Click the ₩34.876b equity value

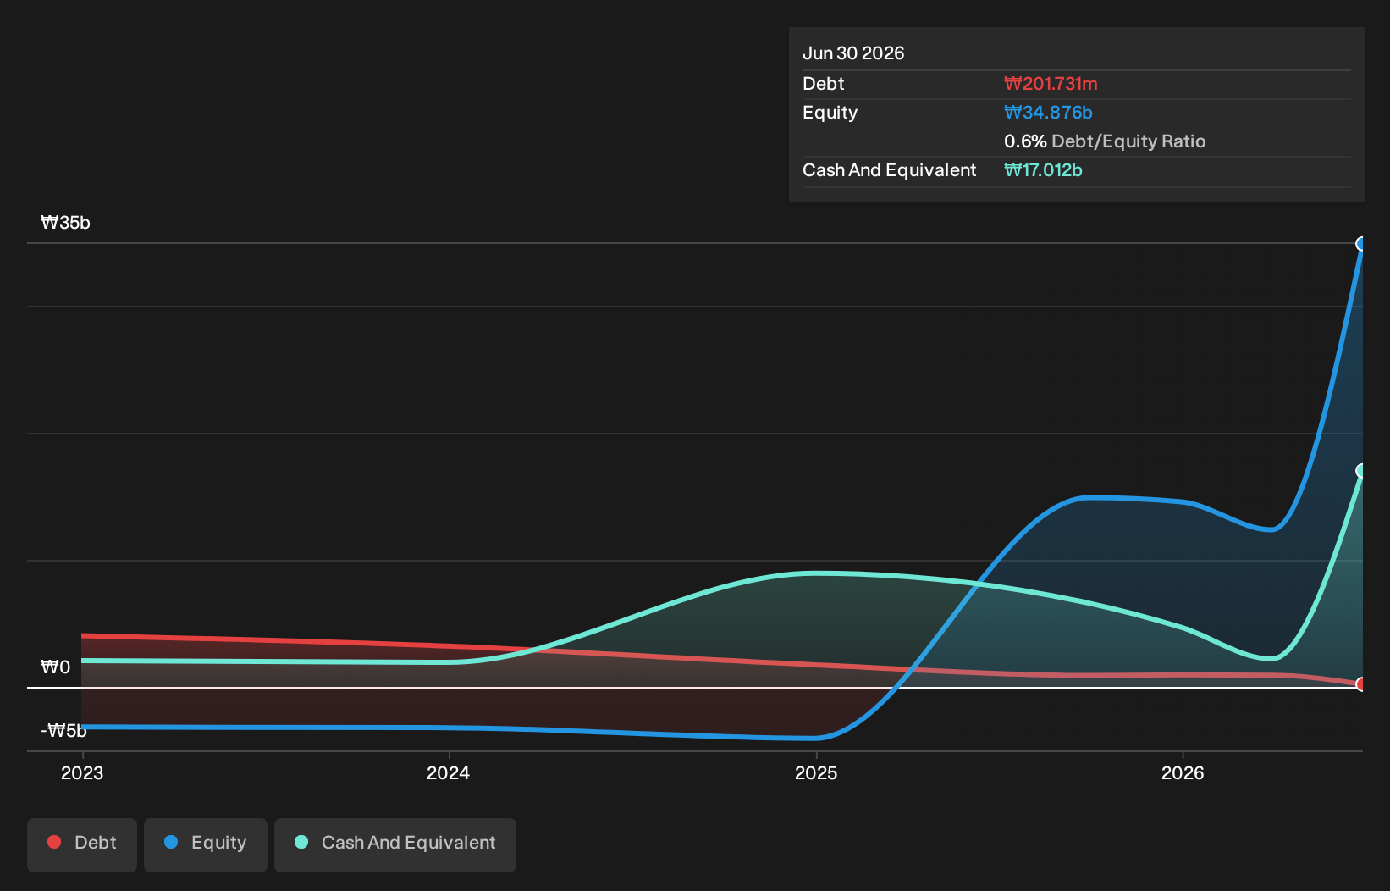1048,113
